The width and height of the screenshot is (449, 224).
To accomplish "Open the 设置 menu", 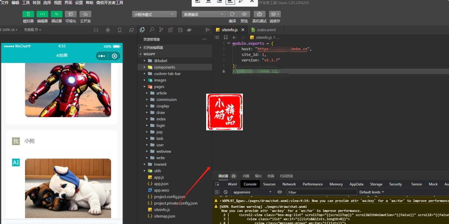I will coord(79,3).
